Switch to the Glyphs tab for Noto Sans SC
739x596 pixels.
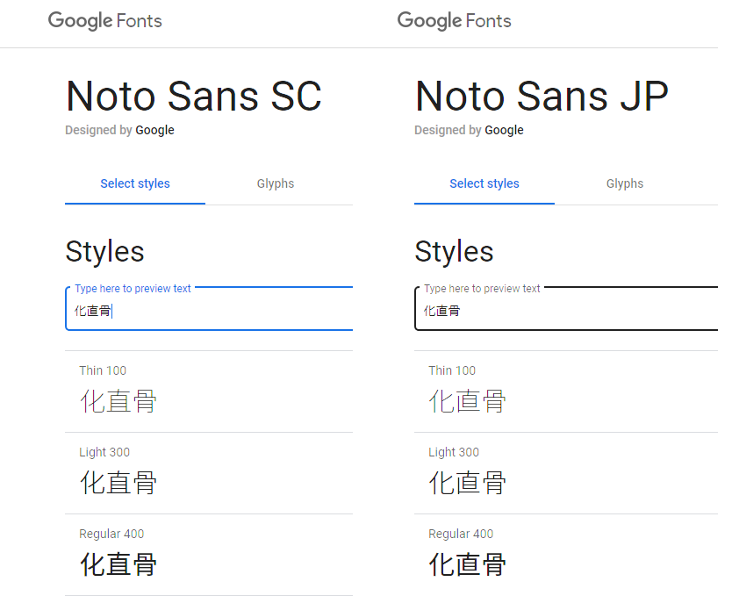click(276, 183)
